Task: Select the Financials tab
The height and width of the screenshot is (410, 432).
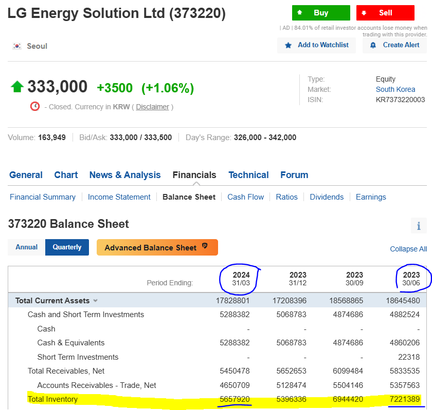Action: click(194, 175)
